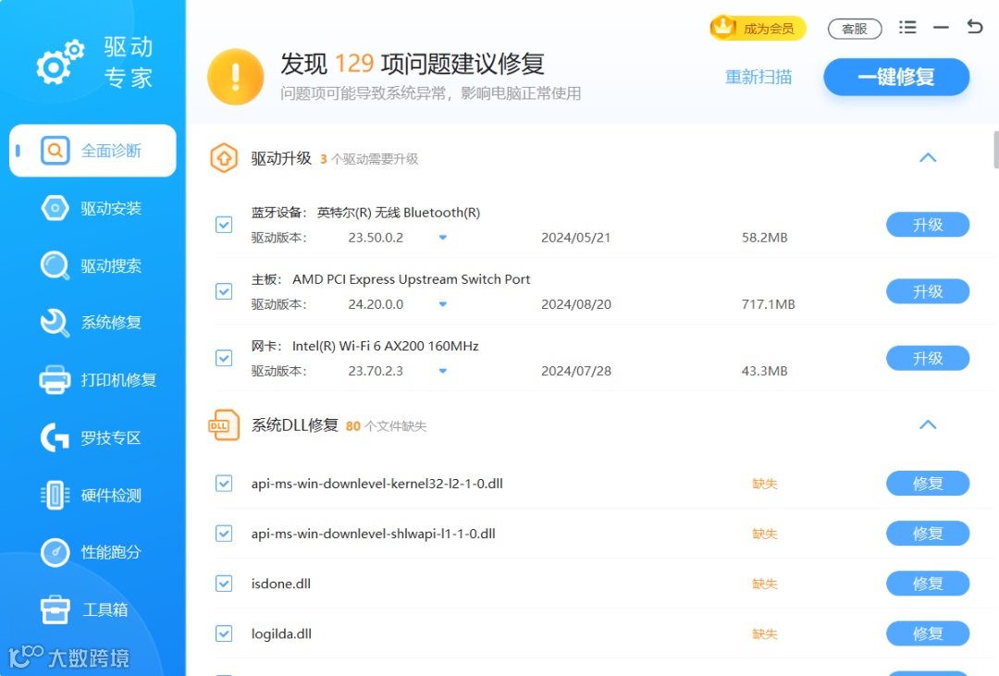Click the 驱动搜索 magnifier icon
The width and height of the screenshot is (999, 676).
point(55,265)
